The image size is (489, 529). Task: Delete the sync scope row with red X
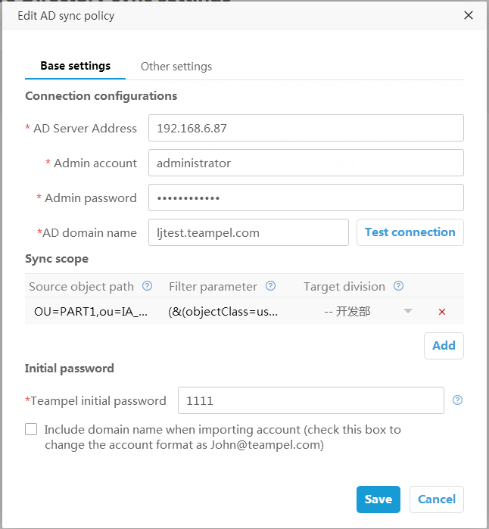click(442, 312)
